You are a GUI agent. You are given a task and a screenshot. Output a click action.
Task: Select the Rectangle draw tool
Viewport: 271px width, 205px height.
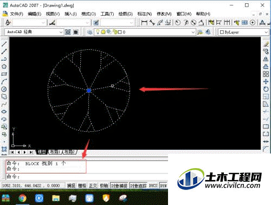(x=4, y=74)
